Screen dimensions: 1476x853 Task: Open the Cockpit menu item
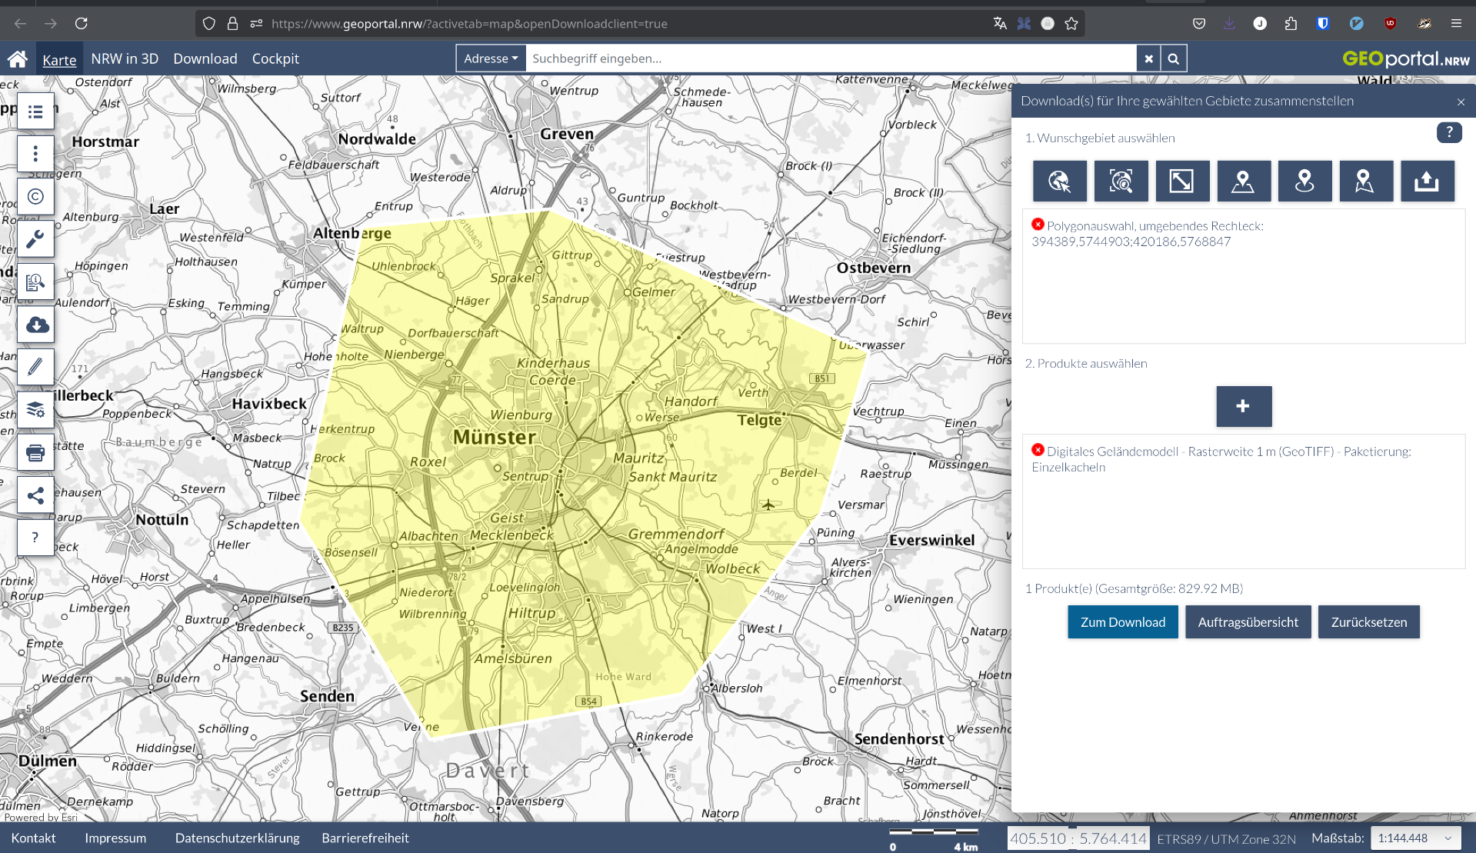click(x=275, y=58)
